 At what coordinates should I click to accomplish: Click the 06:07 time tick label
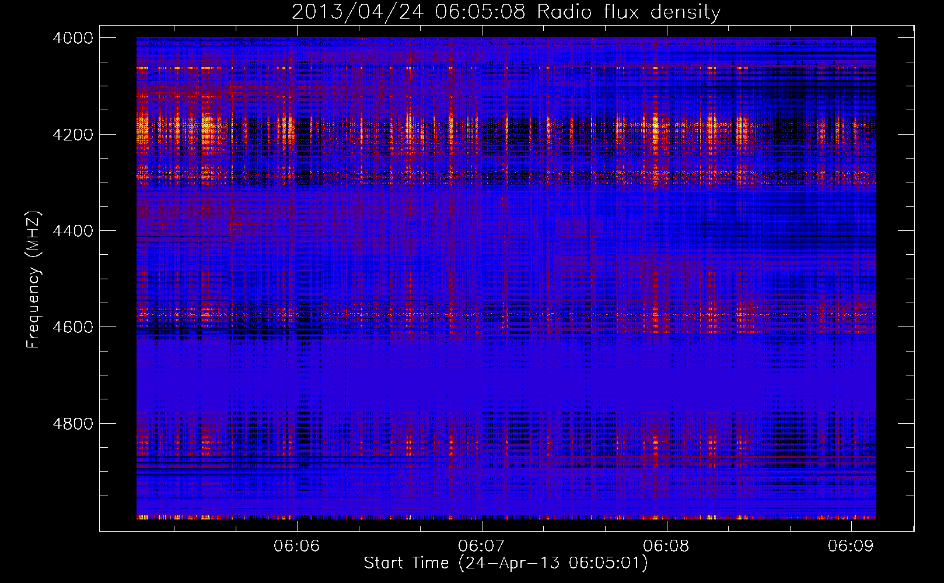click(481, 546)
